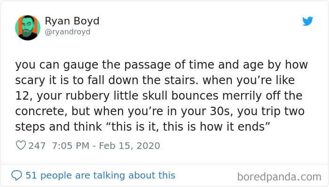Screen dimensions: 329x187
Task: Open Ryan Boyd's green profile avatar
Action: pyautogui.click(x=28, y=27)
